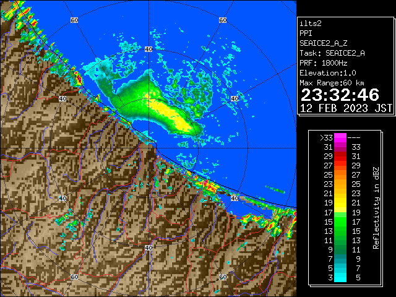Image resolution: width=396 pixels, height=297 pixels.
Task: Click the magenta >33 dBZ legend swatch
Action: point(340,137)
